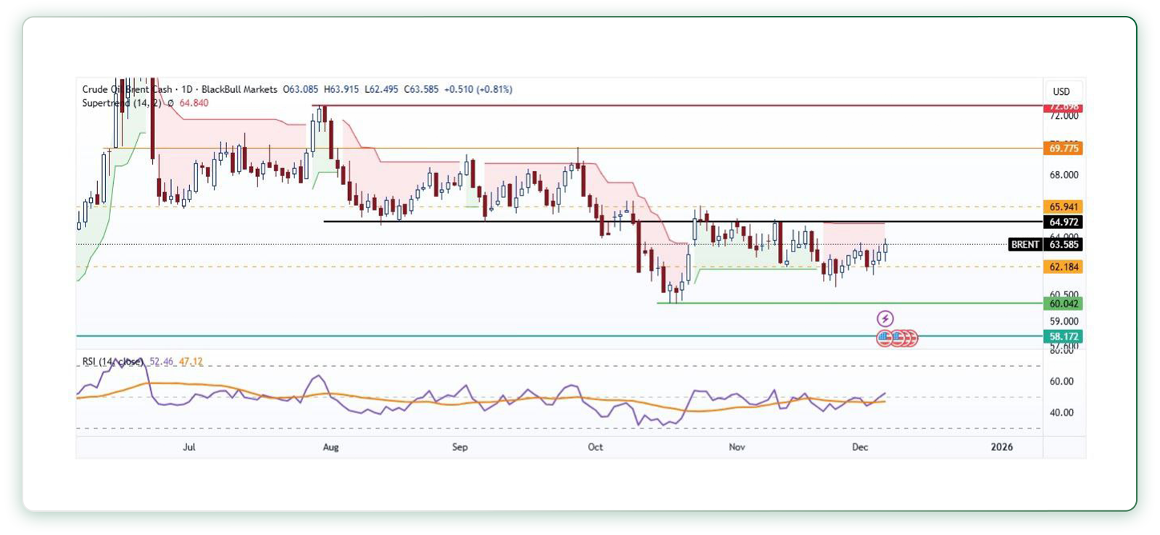Image resolution: width=1160 pixels, height=535 pixels.
Task: Open the USD currency selector
Action: pos(1061,91)
